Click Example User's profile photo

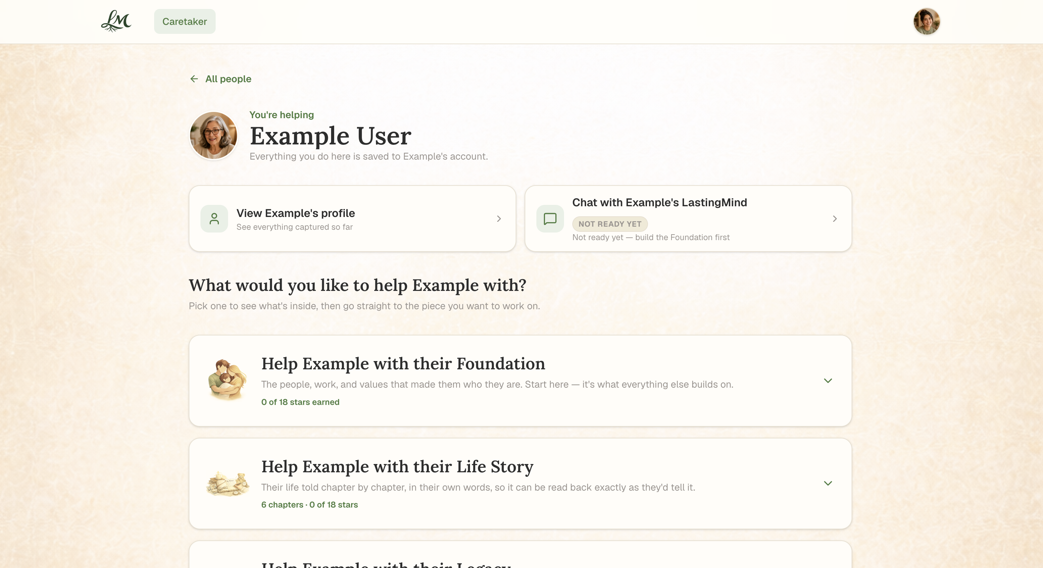point(213,136)
